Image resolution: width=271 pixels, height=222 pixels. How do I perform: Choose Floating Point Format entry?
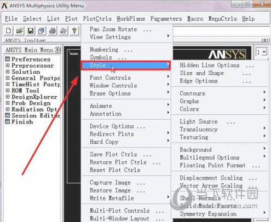tap(220, 165)
